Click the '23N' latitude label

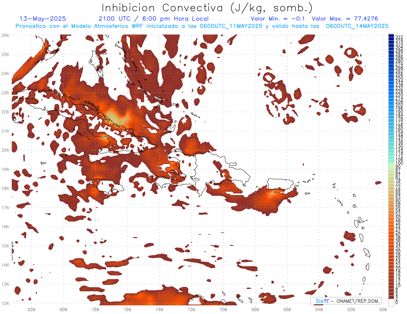[x=5, y=92]
